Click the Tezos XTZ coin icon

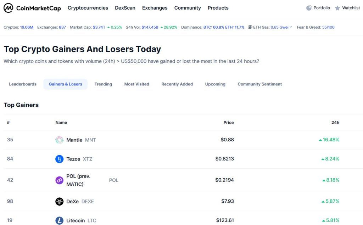[60, 159]
